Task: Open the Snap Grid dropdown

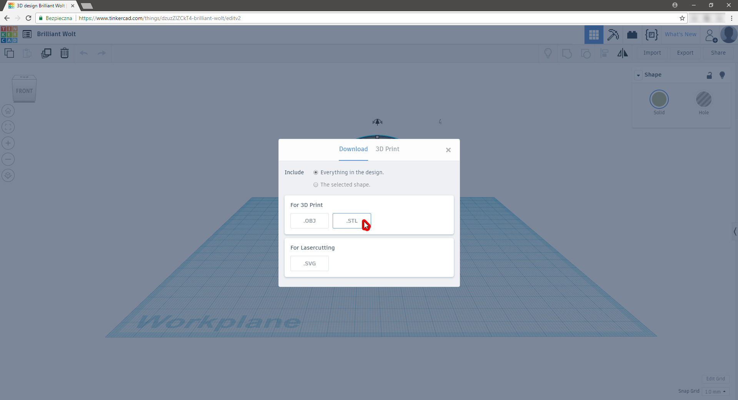Action: coord(715,392)
